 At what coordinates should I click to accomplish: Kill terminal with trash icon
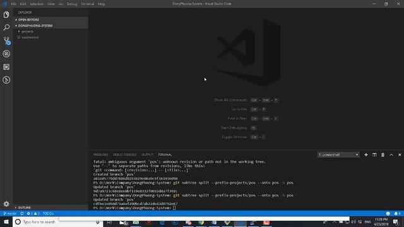pos(383,154)
